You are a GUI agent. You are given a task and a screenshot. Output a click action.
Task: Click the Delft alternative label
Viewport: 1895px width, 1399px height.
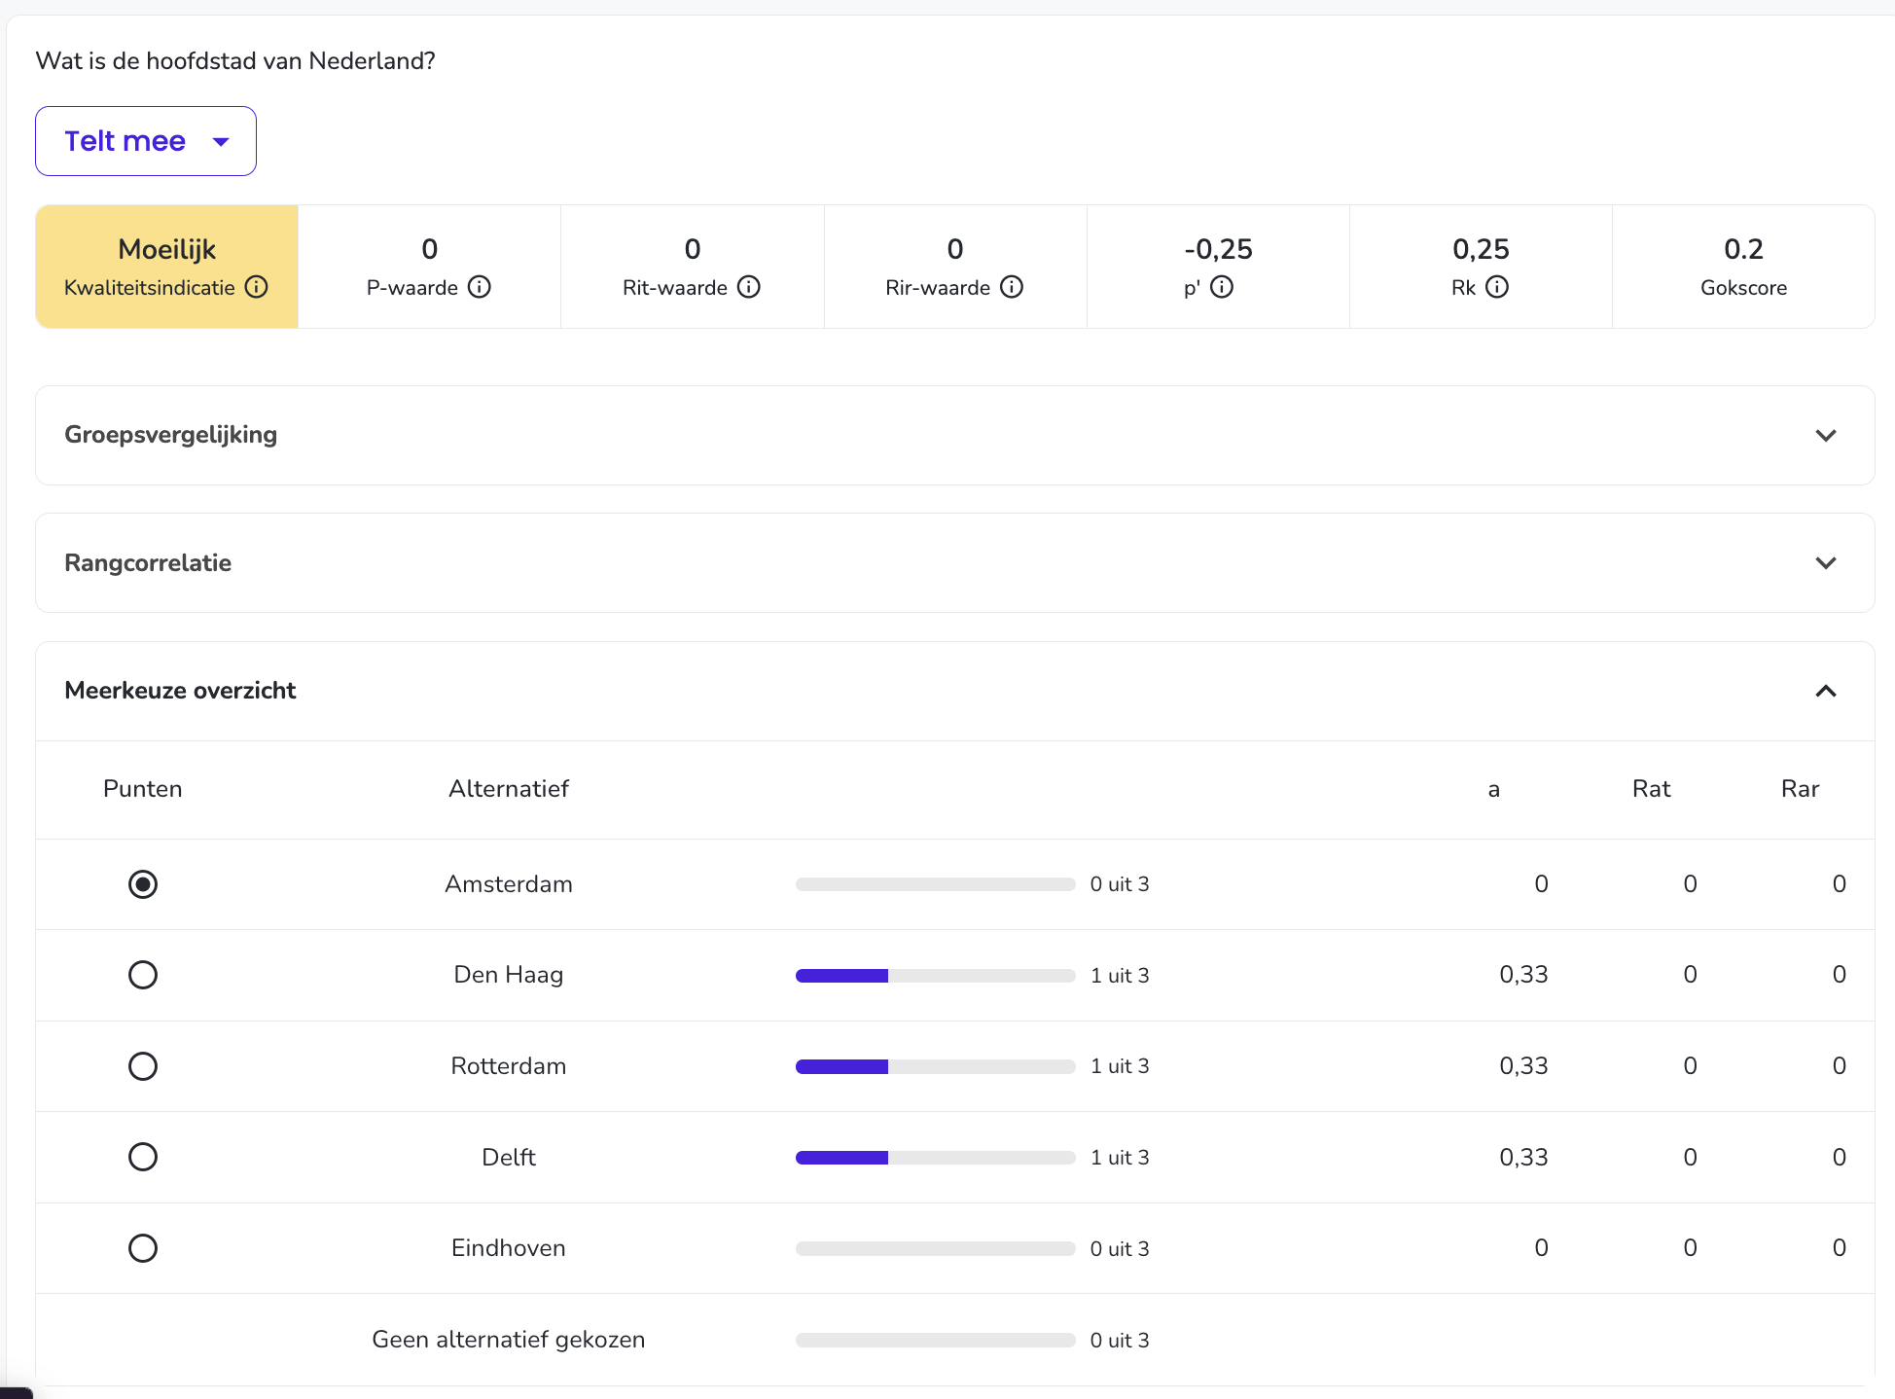pyautogui.click(x=509, y=1158)
